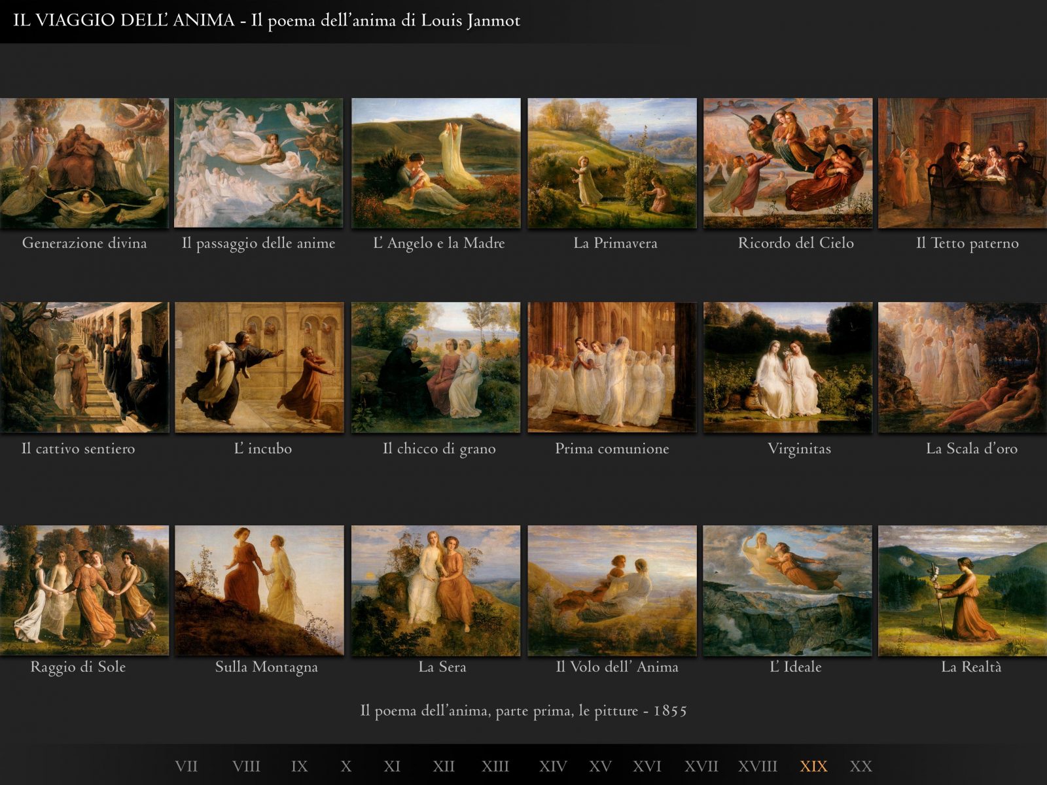Viewport: 1047px width, 785px height.
Task: Navigate to page XI
Action: coord(392,766)
